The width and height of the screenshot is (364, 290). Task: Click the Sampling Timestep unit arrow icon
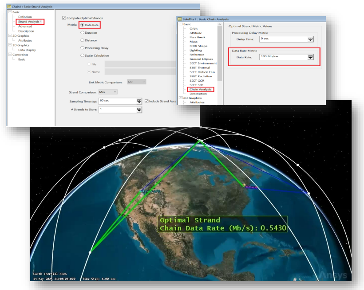(139, 101)
